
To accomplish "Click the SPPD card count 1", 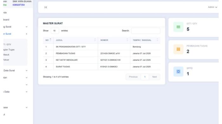I will pos(188,74).
